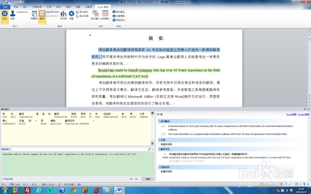Viewport: 311px width, 194px height.
Task: Open the Google搜索 link
Action: click(x=304, y=115)
